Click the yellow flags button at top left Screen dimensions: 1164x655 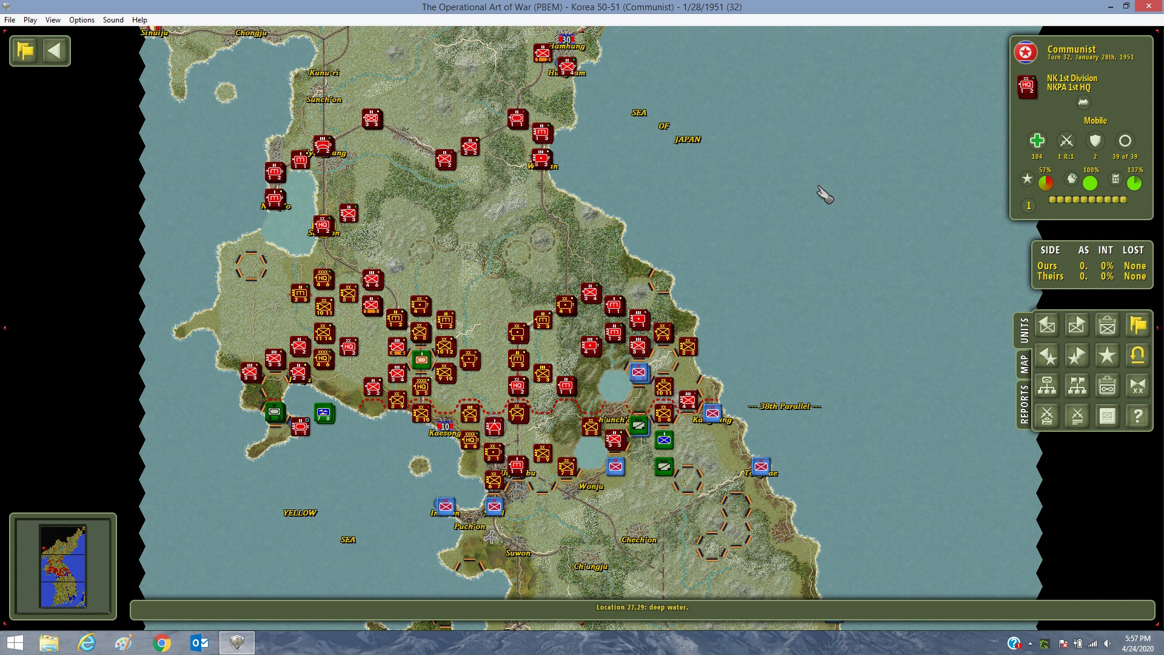pyautogui.click(x=25, y=51)
